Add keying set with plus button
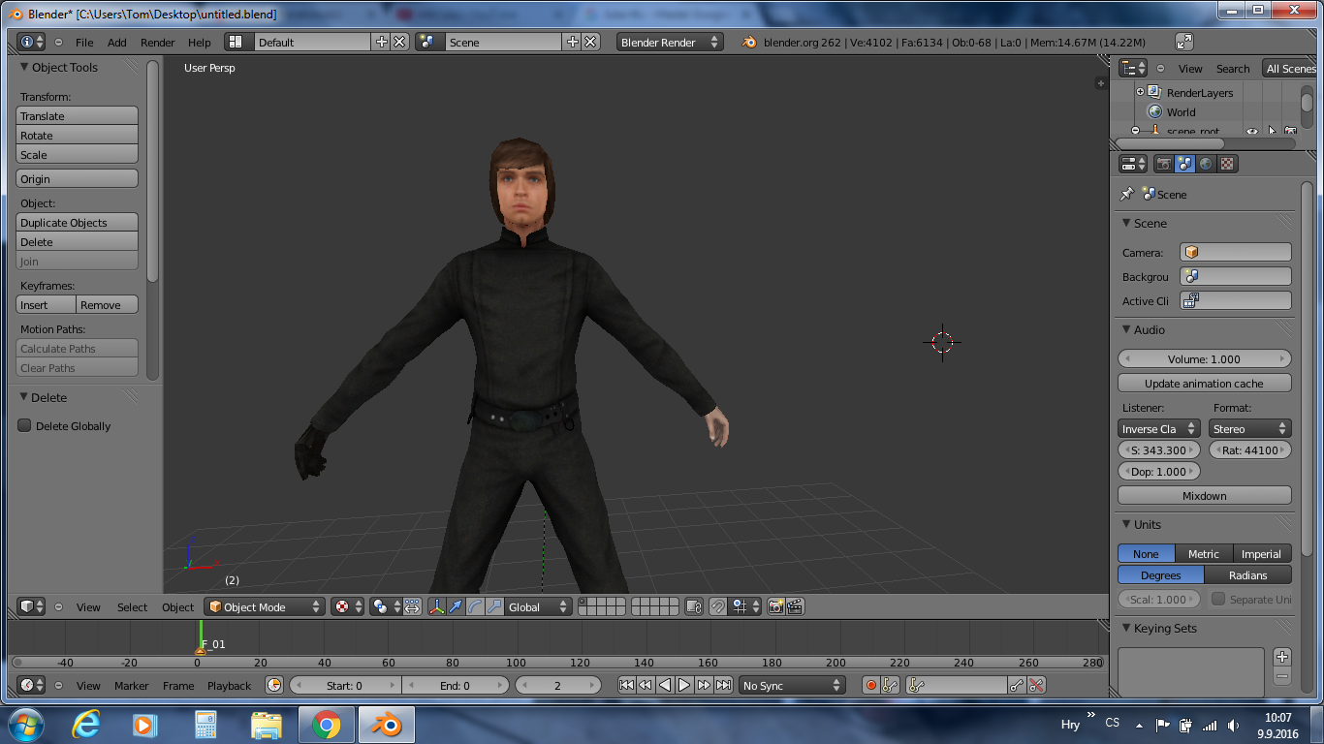The height and width of the screenshot is (744, 1324). (1282, 657)
